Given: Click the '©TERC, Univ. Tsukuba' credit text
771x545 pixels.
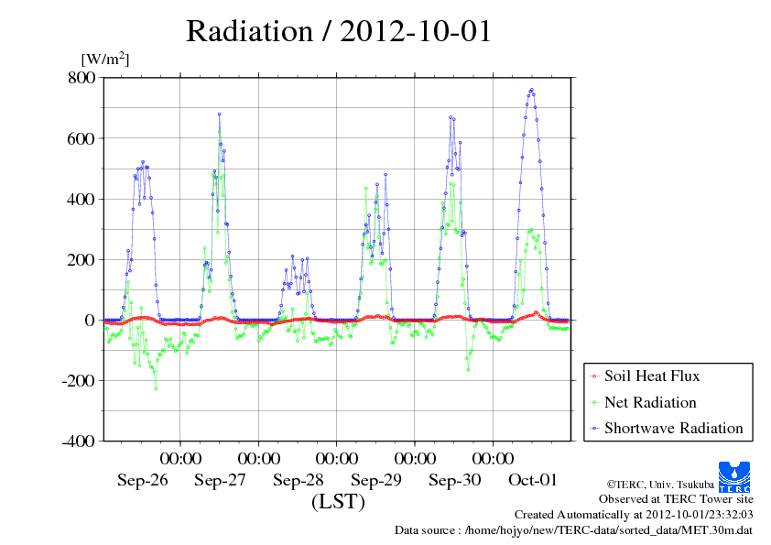Looking at the screenshot, I should tap(660, 485).
